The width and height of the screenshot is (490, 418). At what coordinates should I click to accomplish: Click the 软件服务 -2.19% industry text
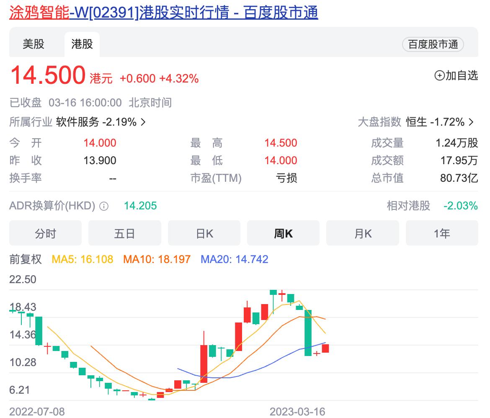(96, 122)
